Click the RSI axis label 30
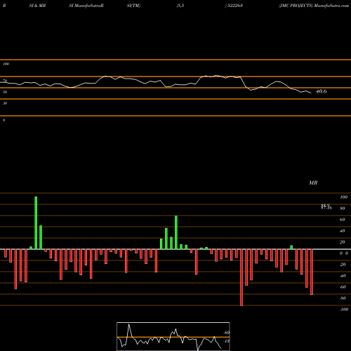Image resolution: width=351 pixels, height=351 pixels. click(x=5, y=103)
